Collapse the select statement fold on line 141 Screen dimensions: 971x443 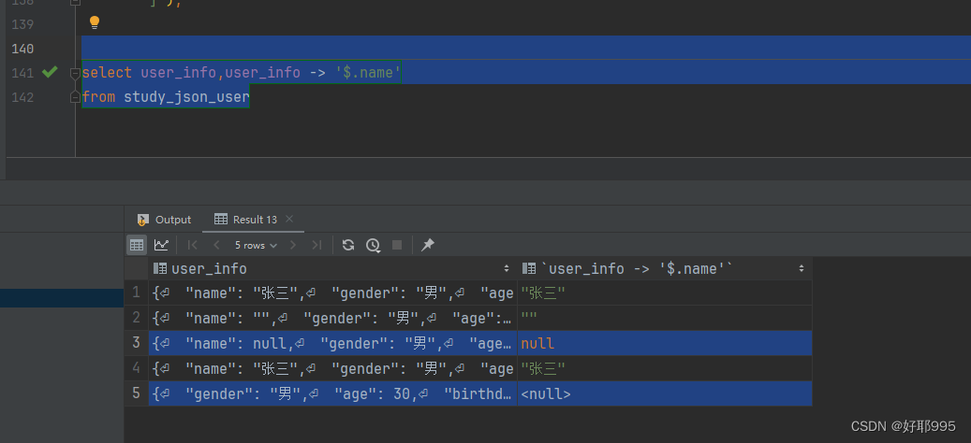tap(76, 73)
